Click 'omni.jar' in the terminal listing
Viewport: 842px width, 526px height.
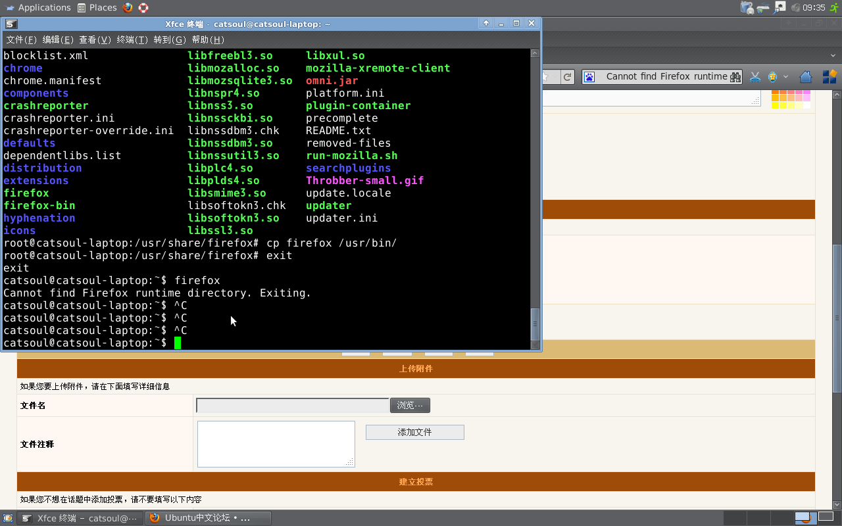[x=332, y=81]
